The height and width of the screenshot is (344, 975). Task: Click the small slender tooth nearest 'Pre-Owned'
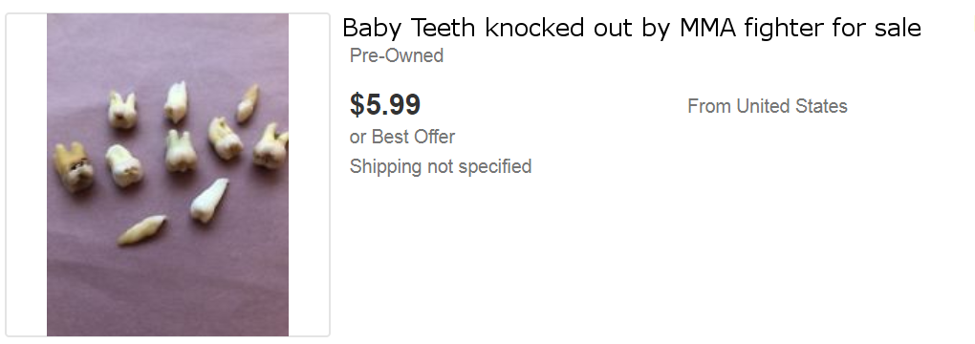[248, 104]
